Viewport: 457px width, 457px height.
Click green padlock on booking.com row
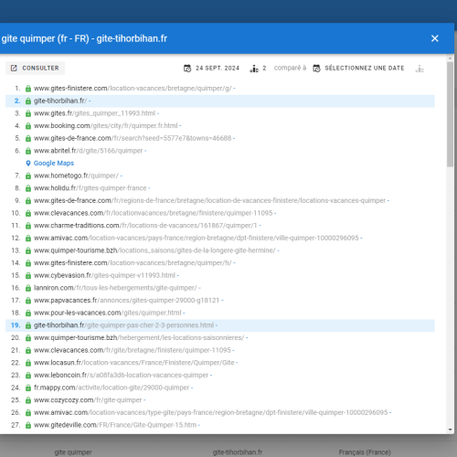coord(28,126)
